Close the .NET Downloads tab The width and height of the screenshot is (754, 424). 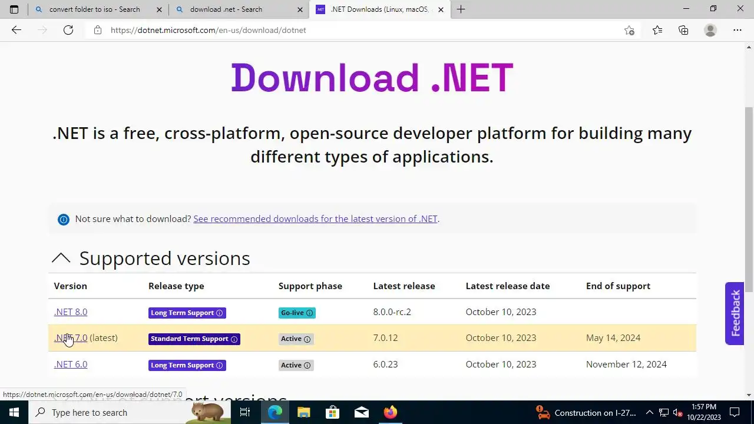tap(441, 9)
